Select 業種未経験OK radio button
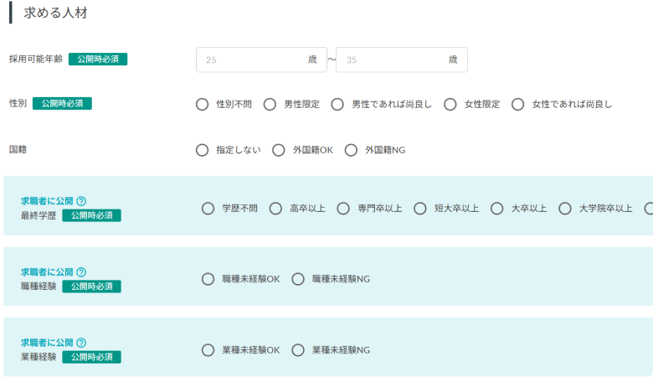The width and height of the screenshot is (653, 377). tap(208, 350)
